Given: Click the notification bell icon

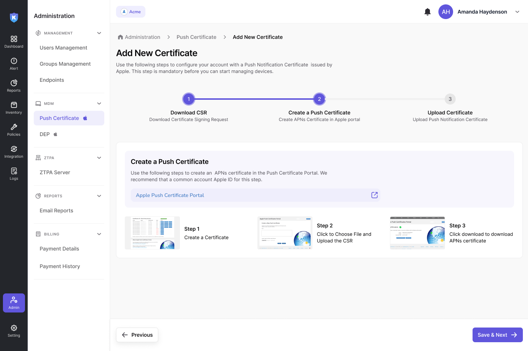Looking at the screenshot, I should click(x=427, y=12).
